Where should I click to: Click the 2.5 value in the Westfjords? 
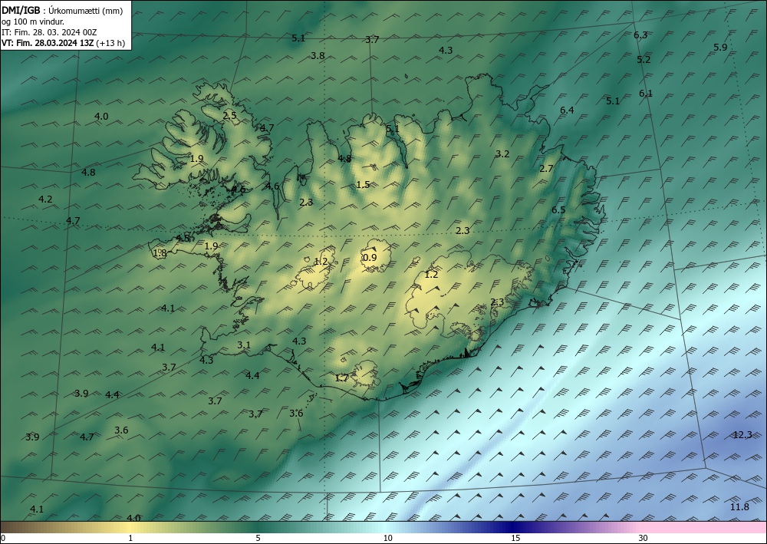click(x=229, y=116)
